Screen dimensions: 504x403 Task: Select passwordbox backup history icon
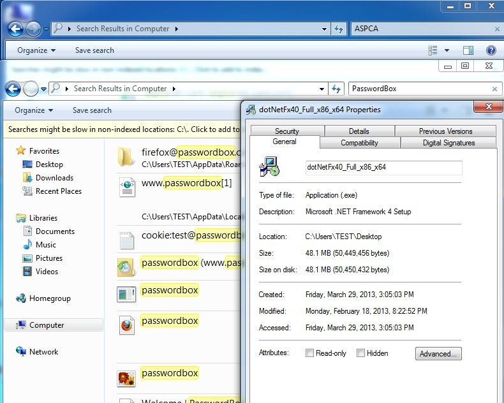click(126, 267)
